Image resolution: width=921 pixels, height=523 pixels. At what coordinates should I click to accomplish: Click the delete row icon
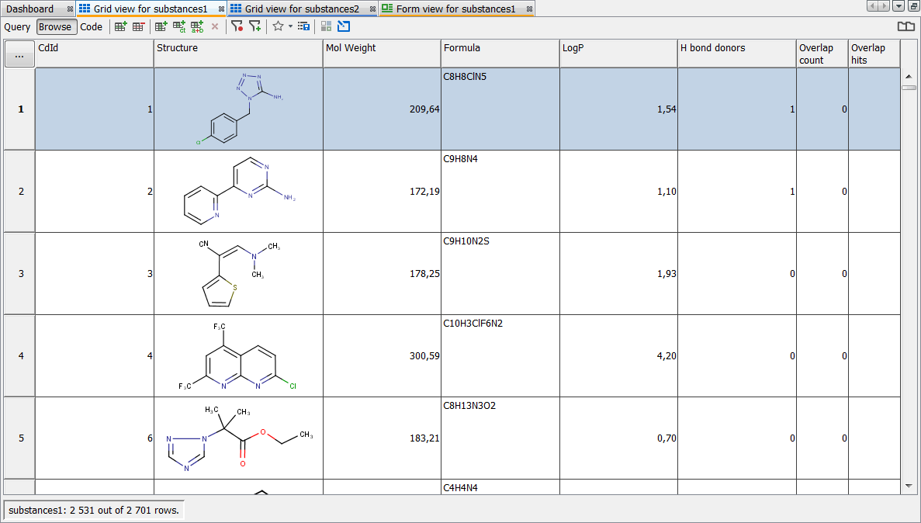139,26
